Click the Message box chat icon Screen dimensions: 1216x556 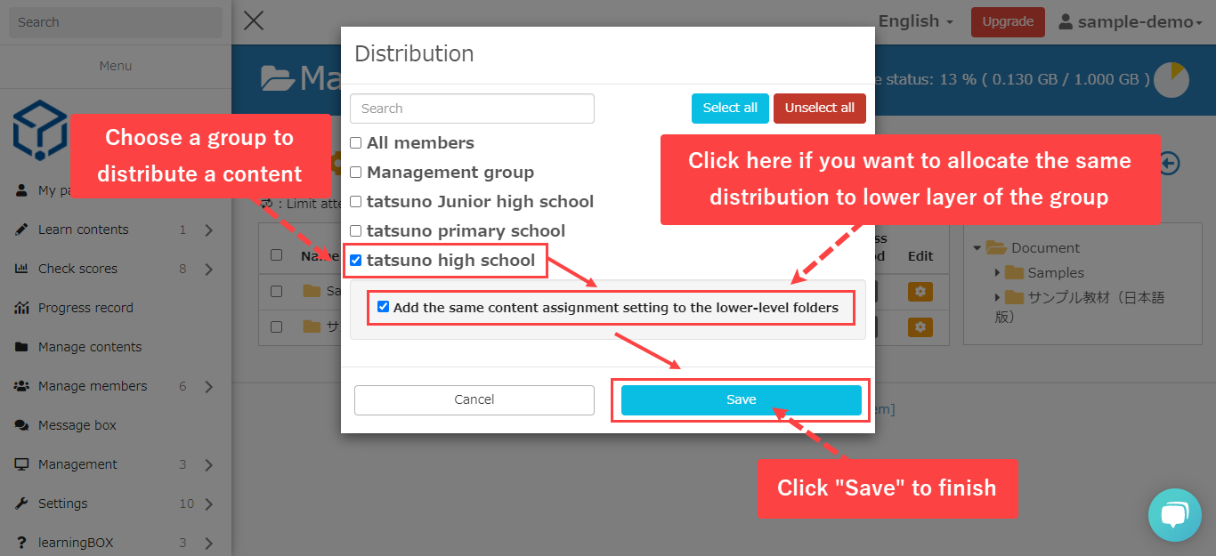click(x=21, y=425)
